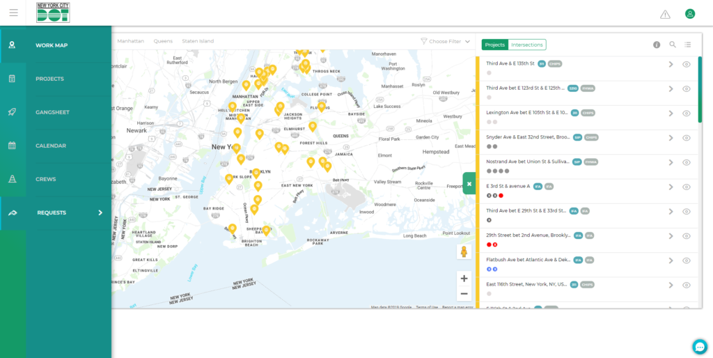The height and width of the screenshot is (358, 713).
Task: Open the Choose Filter dropdown
Action: [x=446, y=41]
